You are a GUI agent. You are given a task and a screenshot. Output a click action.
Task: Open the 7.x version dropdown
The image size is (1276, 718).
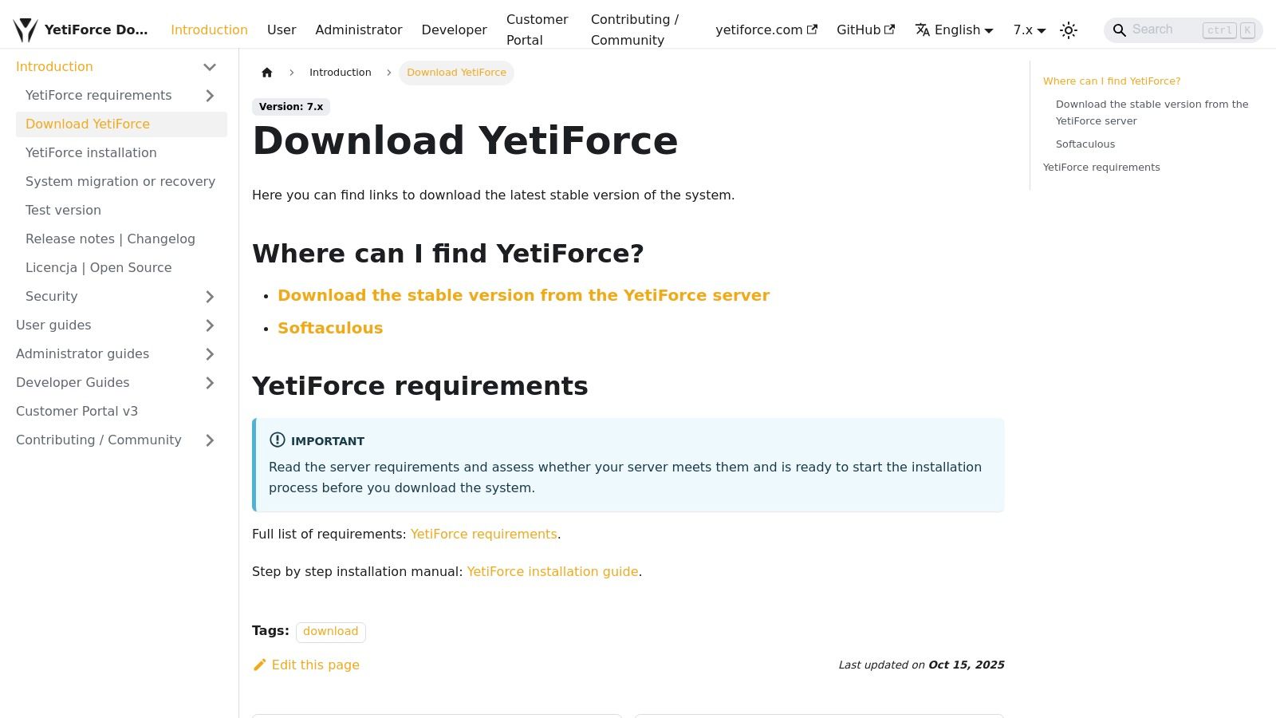coord(1028,30)
